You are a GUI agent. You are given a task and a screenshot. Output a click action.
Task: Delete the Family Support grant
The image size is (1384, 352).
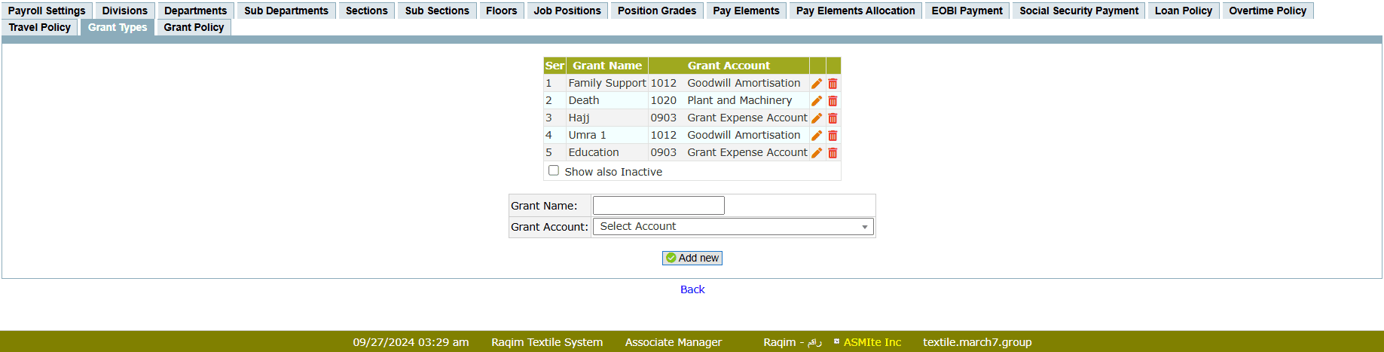833,84
